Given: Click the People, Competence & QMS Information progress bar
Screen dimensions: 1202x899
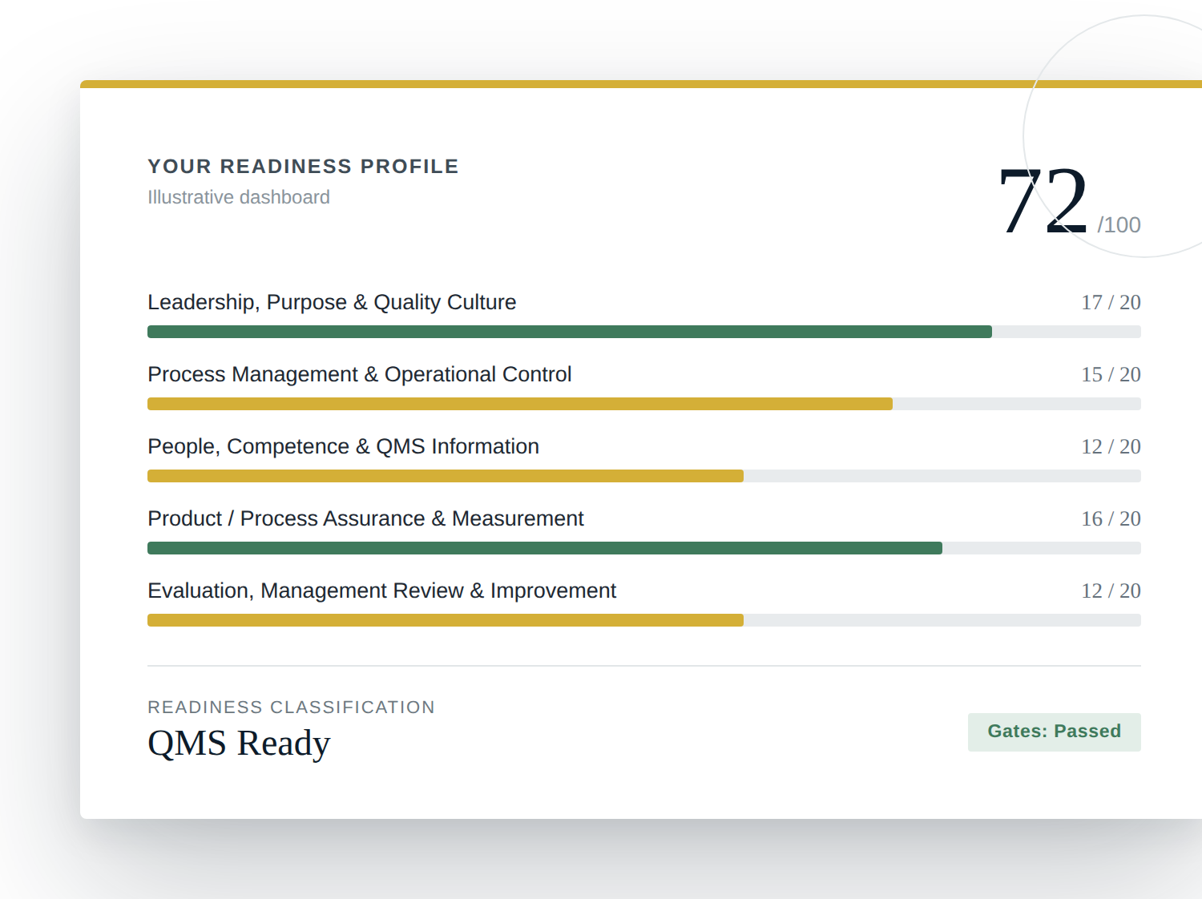Looking at the screenshot, I should point(644,476).
